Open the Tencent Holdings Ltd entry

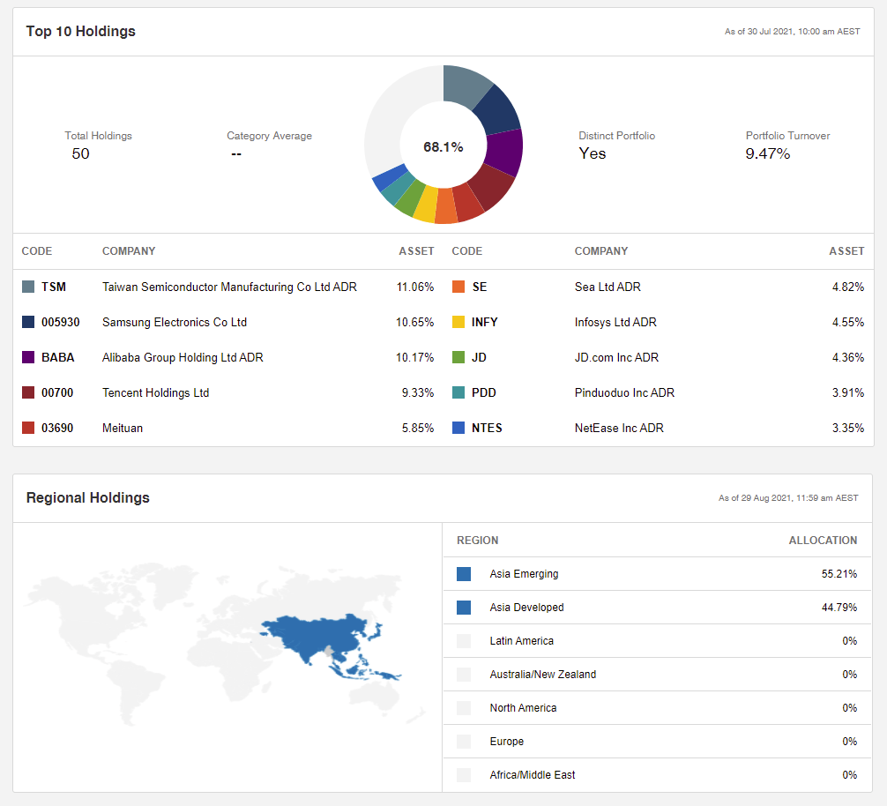[x=155, y=392]
